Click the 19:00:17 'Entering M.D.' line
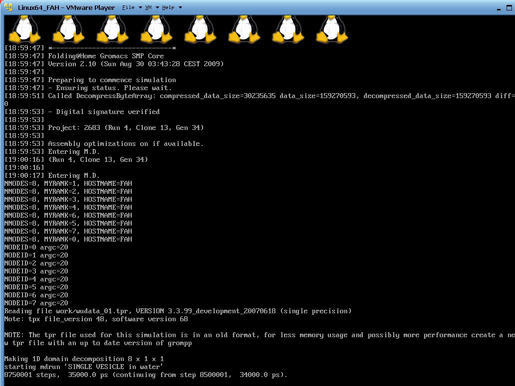 [52, 176]
